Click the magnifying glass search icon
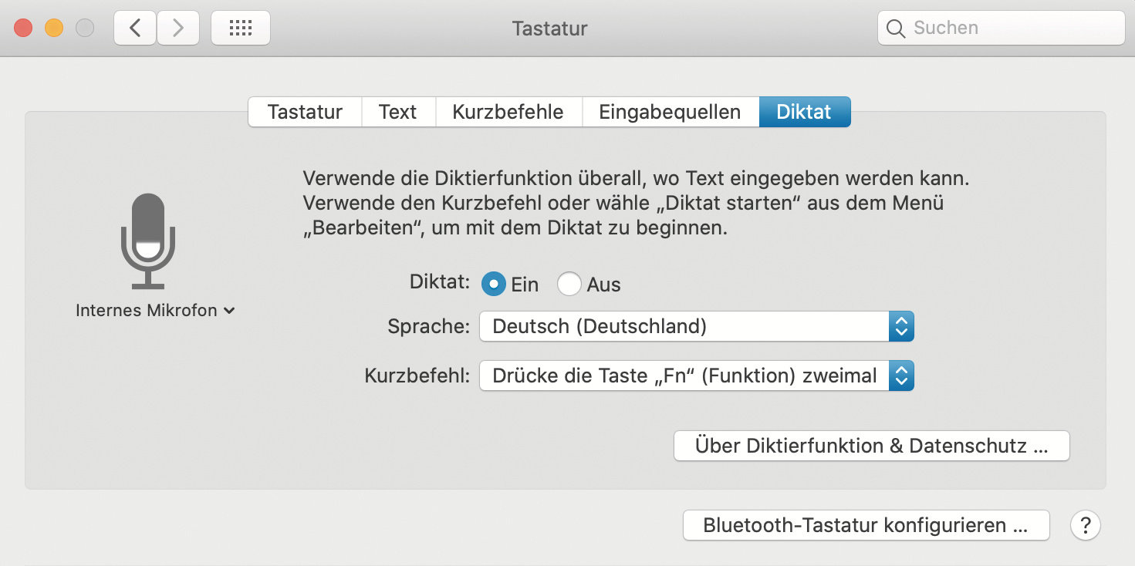1135x566 pixels. click(895, 29)
